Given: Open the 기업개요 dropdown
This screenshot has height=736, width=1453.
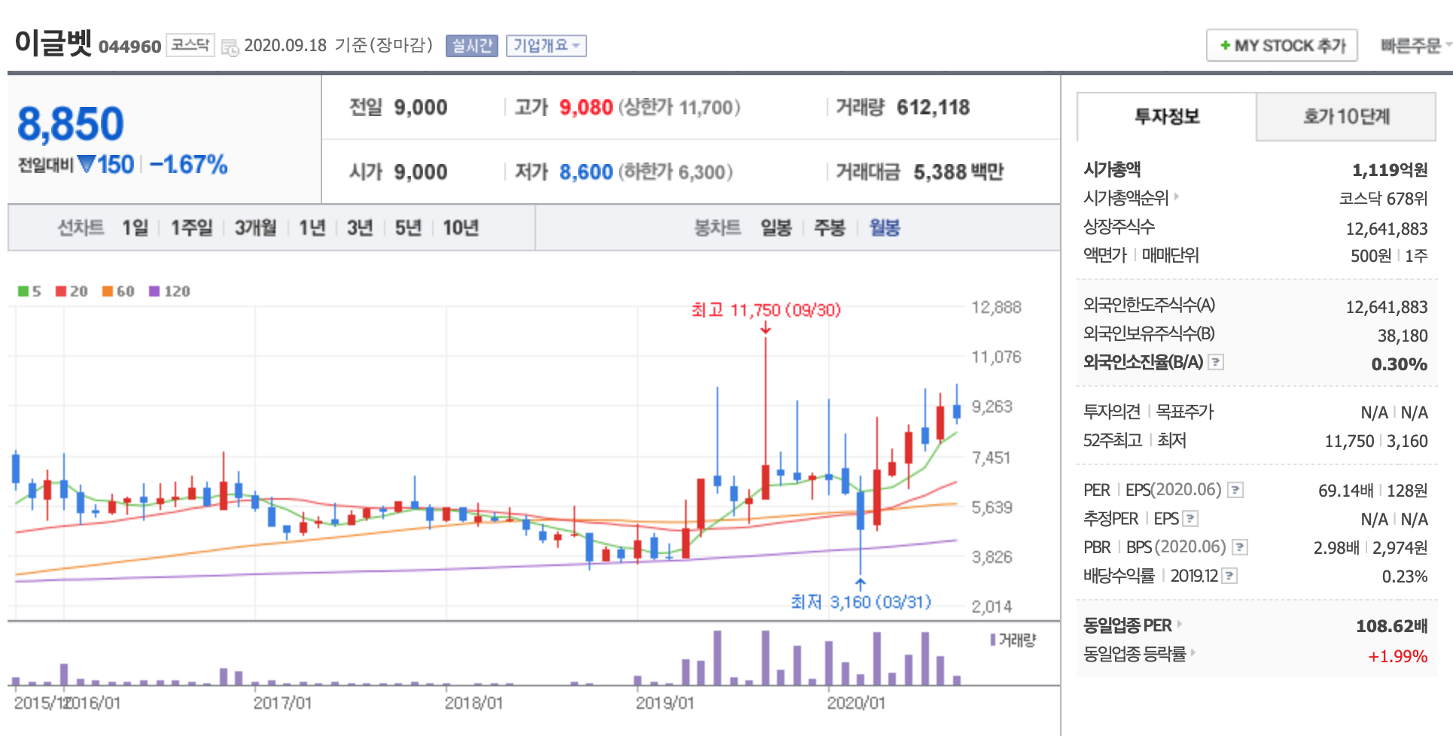Looking at the screenshot, I should pos(546,46).
